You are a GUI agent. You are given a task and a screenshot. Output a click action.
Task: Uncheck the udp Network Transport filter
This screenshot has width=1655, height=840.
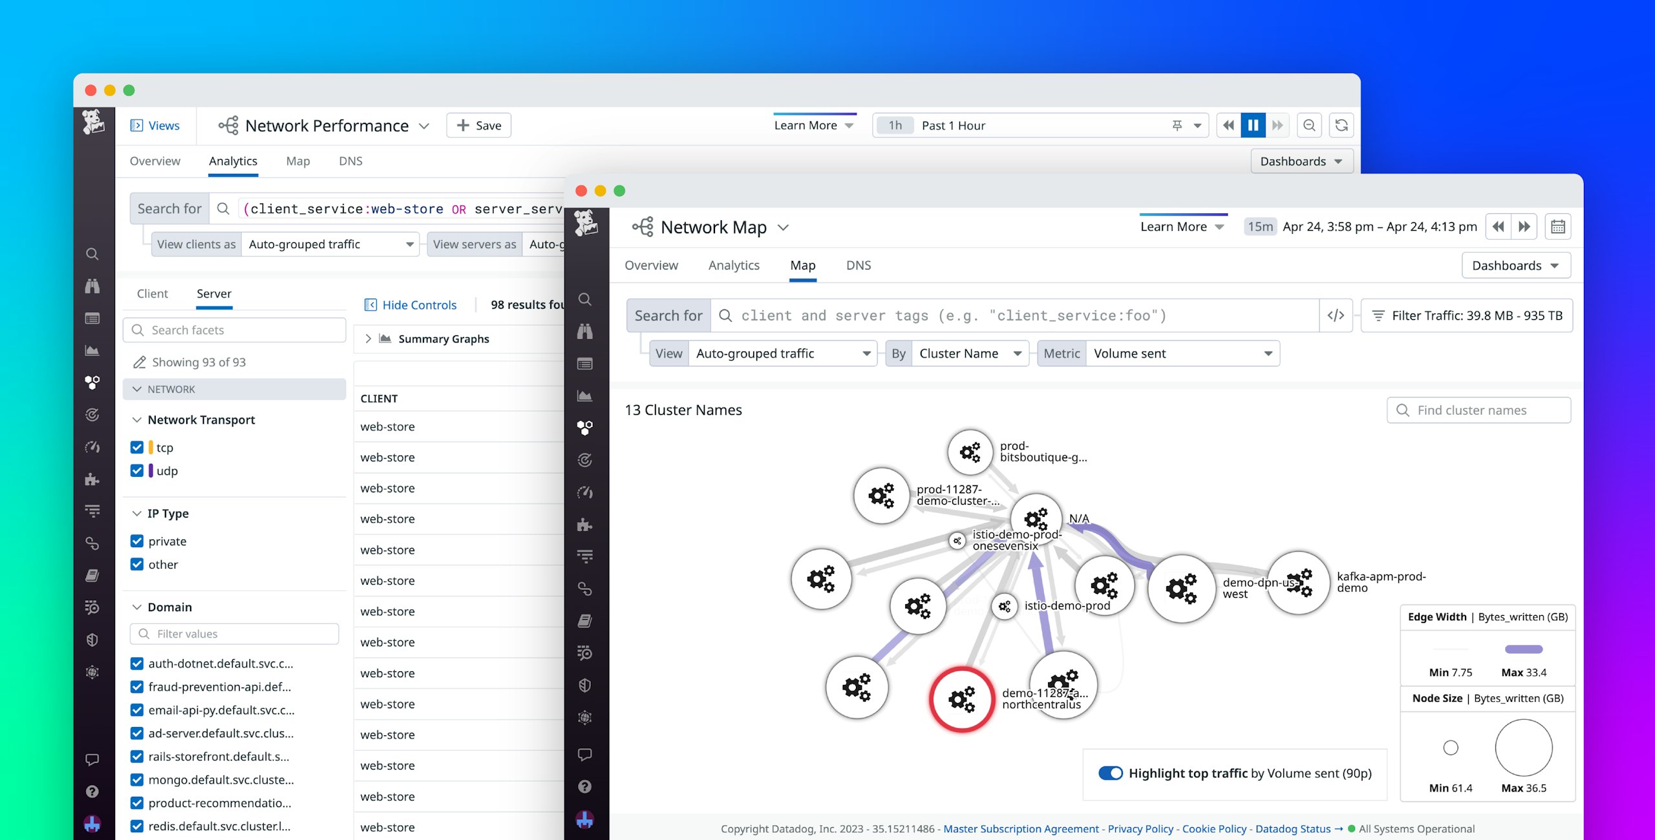(137, 470)
